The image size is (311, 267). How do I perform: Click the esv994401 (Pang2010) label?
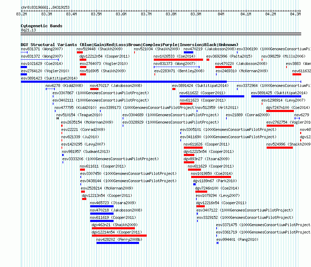(237, 239)
